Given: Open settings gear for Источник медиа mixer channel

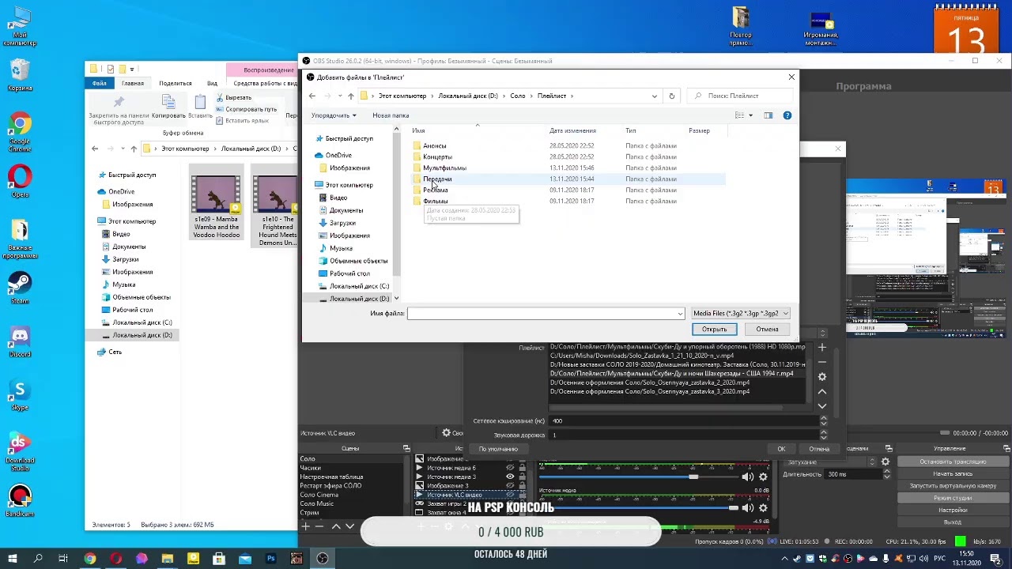Looking at the screenshot, I should [x=763, y=507].
